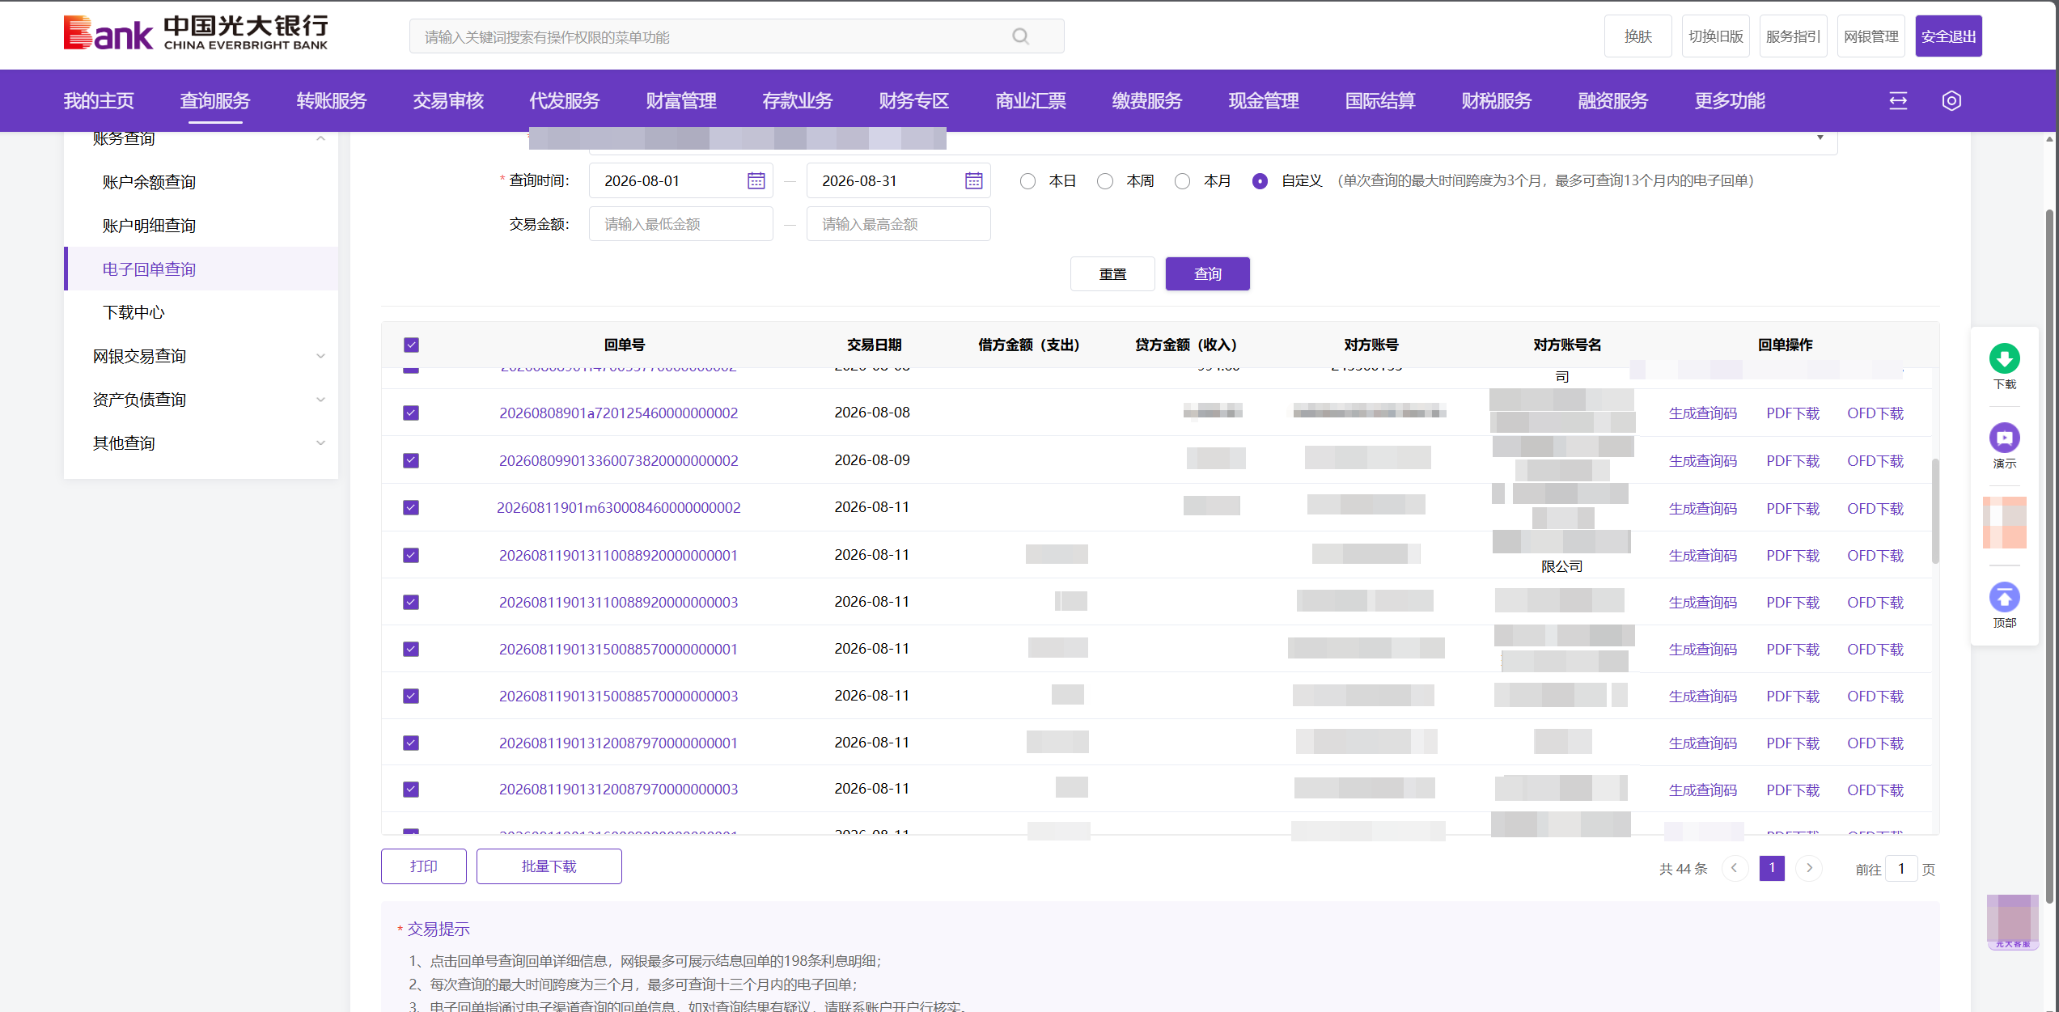Open the start date calendar icon
Image resolution: width=2059 pixels, height=1012 pixels.
point(756,180)
